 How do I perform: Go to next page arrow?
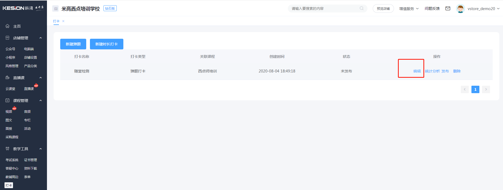click(486, 89)
